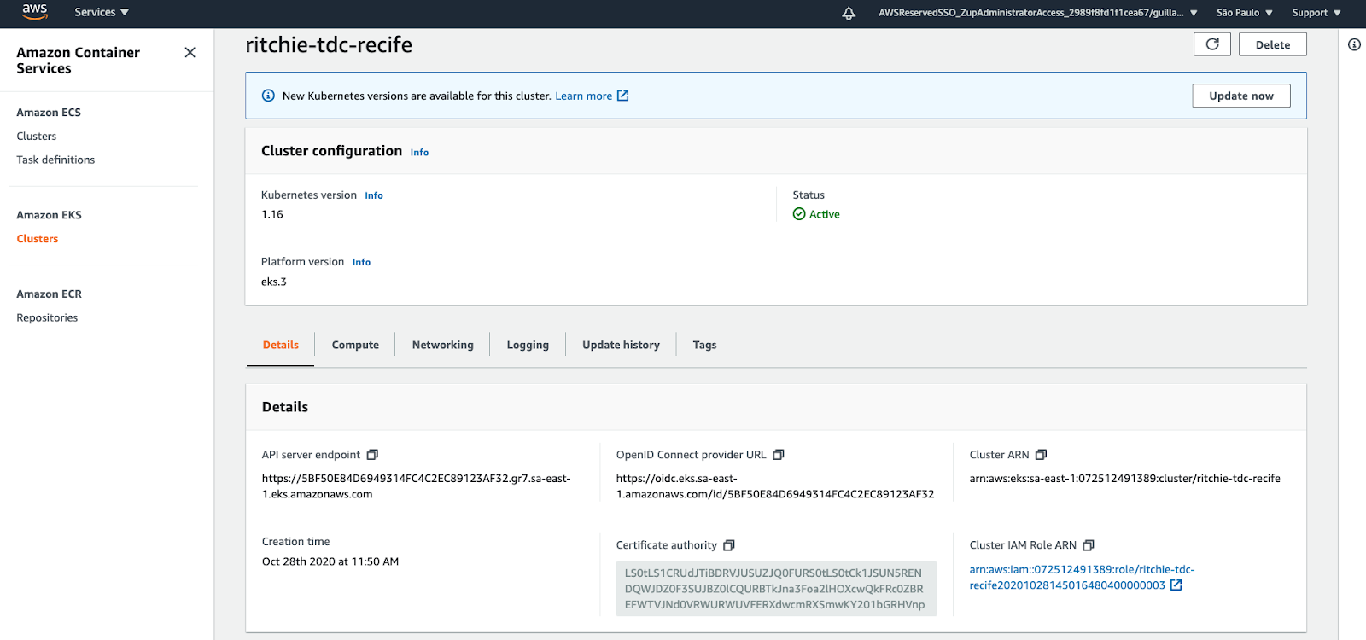Click the Amazon ECS sidebar heading
Screen dimensions: 1366x640
click(x=49, y=113)
